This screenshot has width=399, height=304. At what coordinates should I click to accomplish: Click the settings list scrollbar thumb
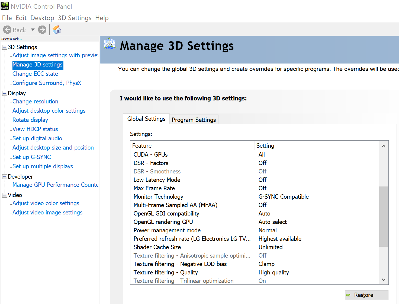(384, 217)
